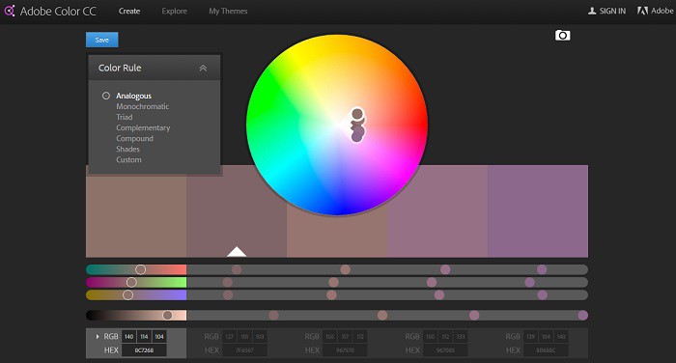Viewport: 676px width, 363px height.
Task: Click the fifth swatch's HEX field 8B688C
Action: 546,350
